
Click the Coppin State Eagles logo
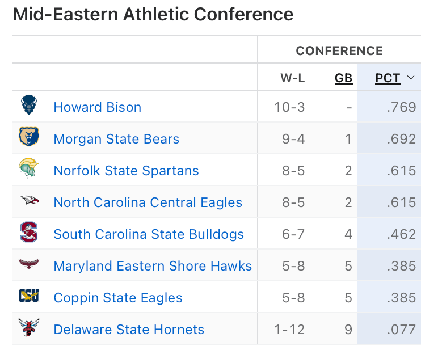tap(28, 297)
